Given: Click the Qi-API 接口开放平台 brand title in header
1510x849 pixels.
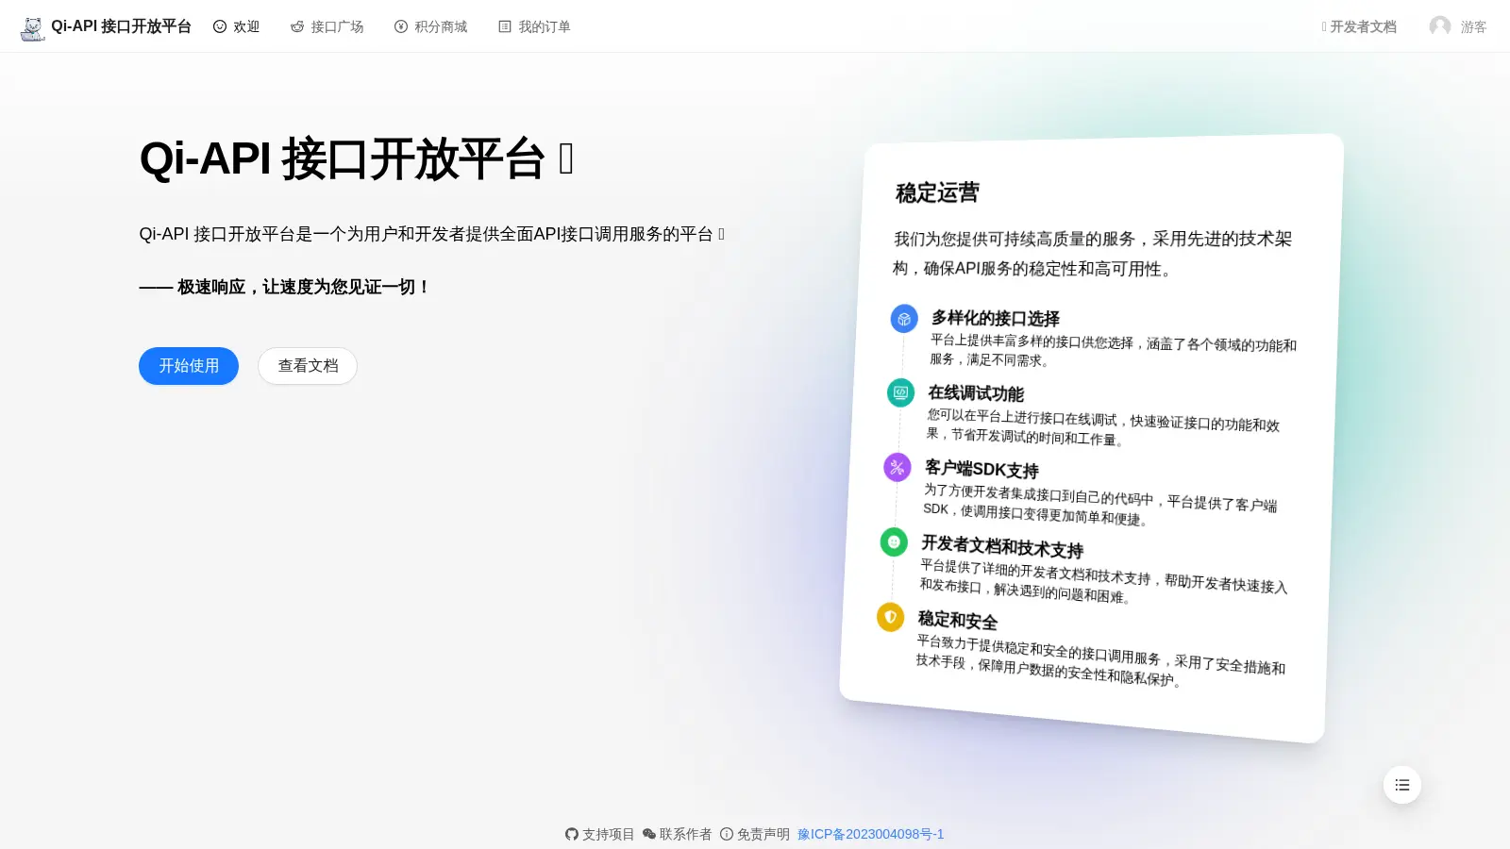Looking at the screenshot, I should pyautogui.click(x=121, y=26).
